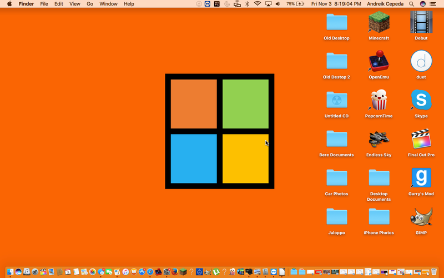Open the Help menu
This screenshot has width=444, height=278.
129,4
